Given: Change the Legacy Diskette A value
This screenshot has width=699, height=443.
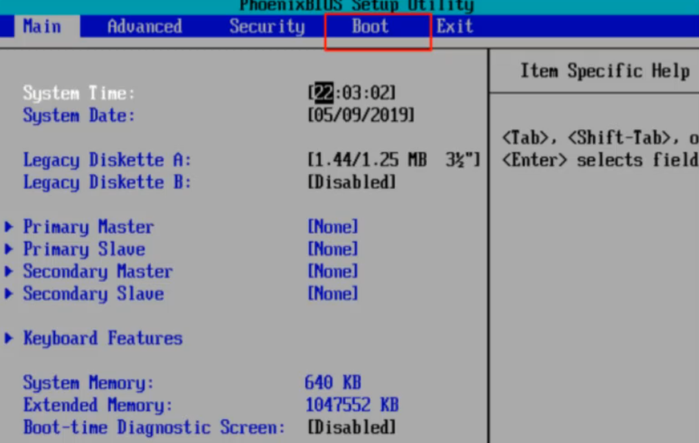Looking at the screenshot, I should coord(394,161).
